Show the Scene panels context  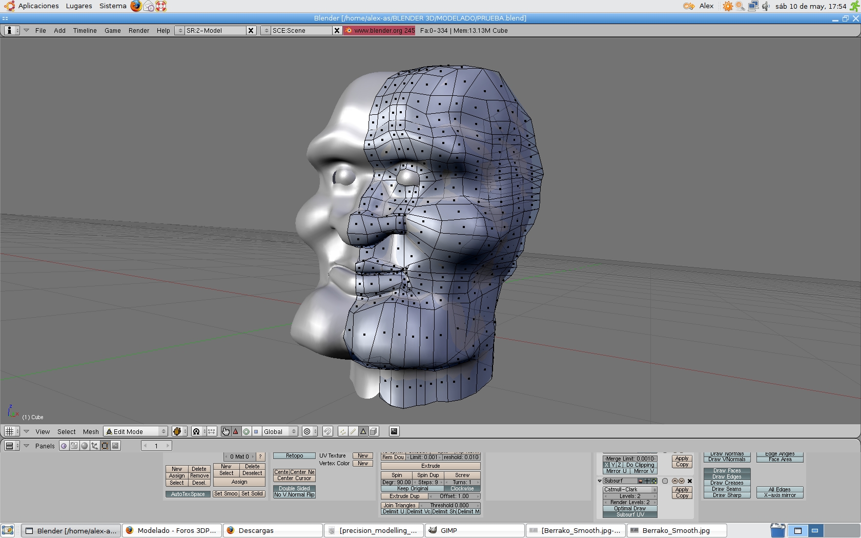pos(115,446)
